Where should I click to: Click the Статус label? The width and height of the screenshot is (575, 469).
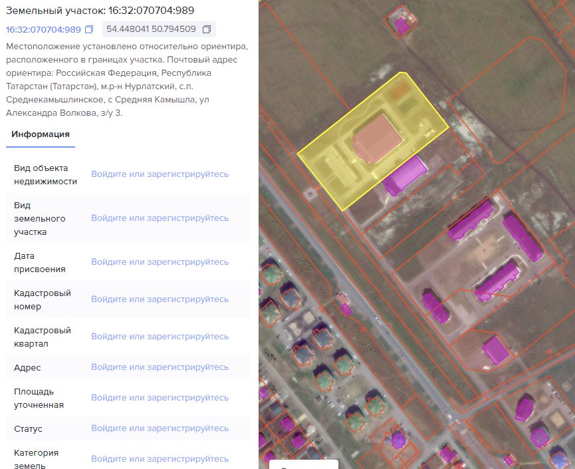(x=28, y=428)
